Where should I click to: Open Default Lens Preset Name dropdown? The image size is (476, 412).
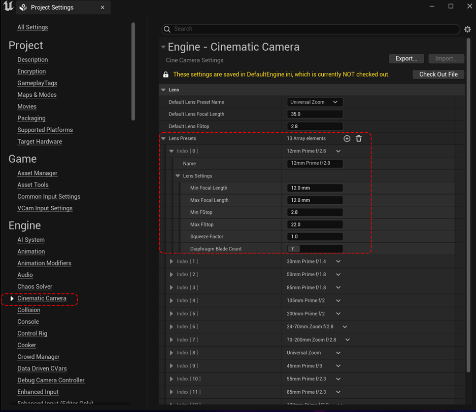click(x=315, y=102)
